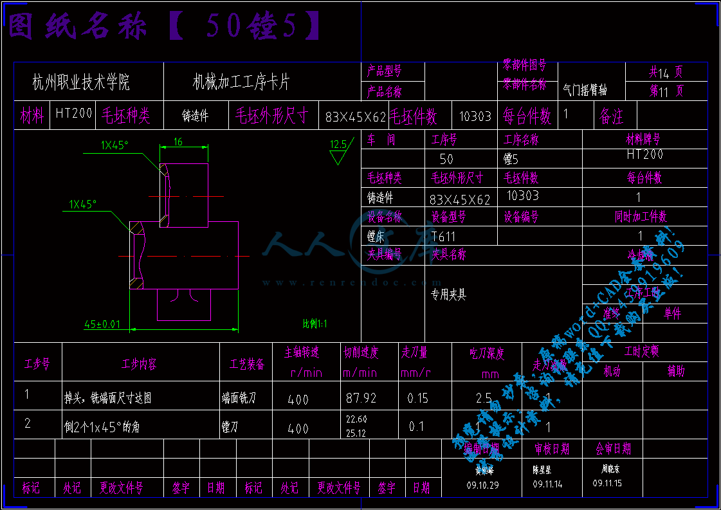Select the date '09.11.14'
This screenshot has width=721, height=510.
pyautogui.click(x=547, y=484)
